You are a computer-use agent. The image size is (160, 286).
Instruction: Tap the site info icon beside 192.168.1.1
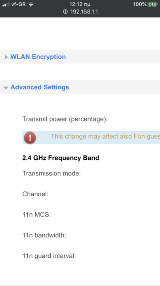65,12
